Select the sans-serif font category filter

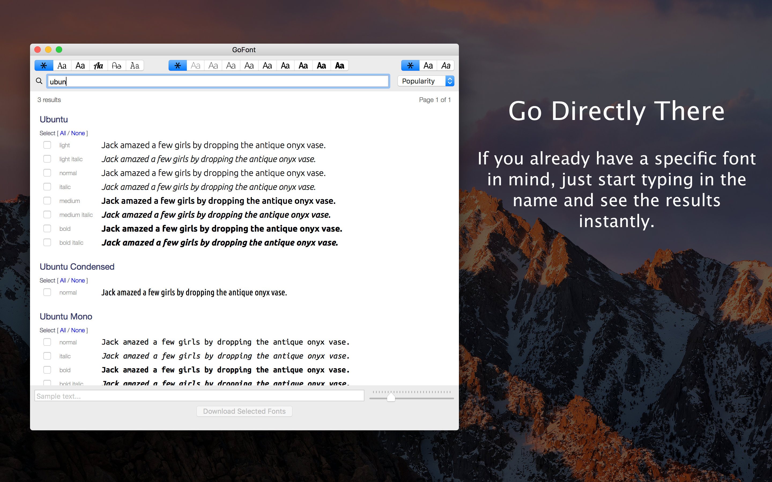coord(80,66)
